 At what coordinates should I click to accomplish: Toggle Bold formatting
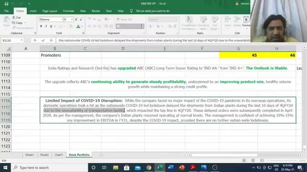pos(41,26)
